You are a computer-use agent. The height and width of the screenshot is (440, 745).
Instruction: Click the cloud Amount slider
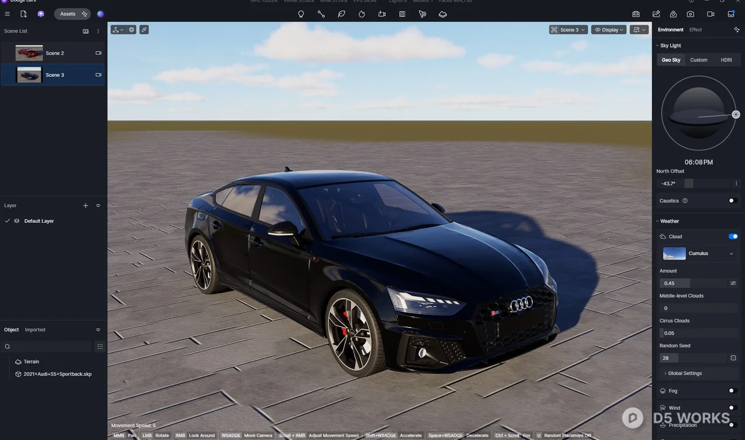pyautogui.click(x=693, y=283)
